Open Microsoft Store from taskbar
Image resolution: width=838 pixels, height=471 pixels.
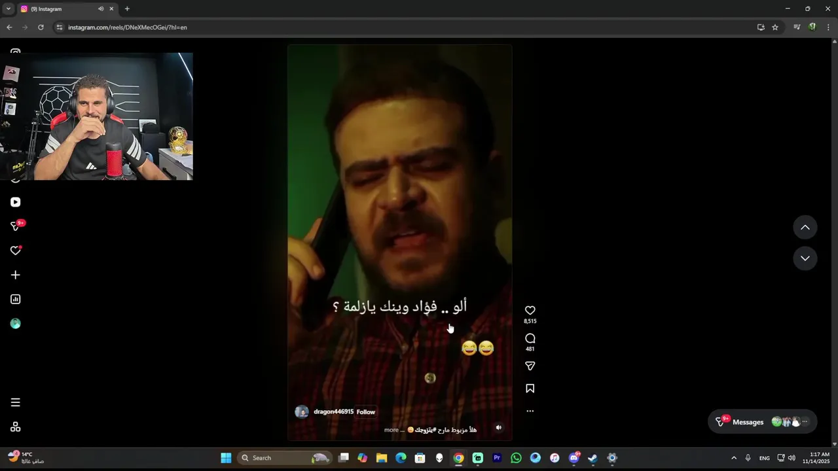coord(420,458)
